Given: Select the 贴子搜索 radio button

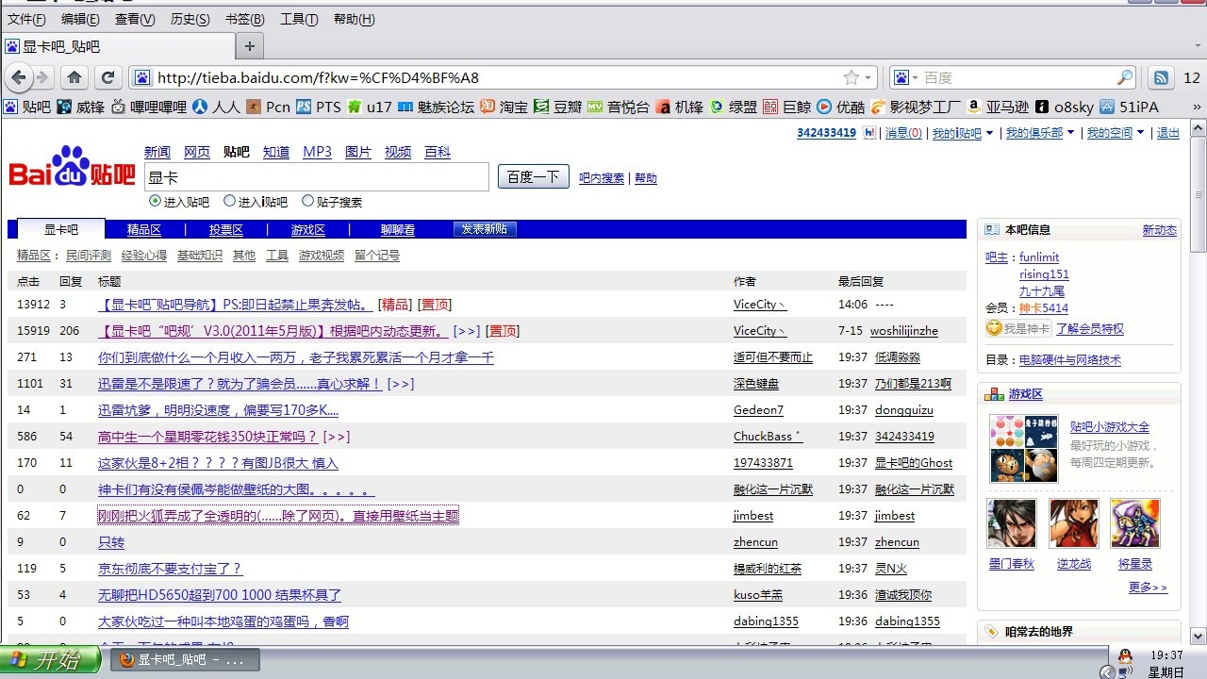Looking at the screenshot, I should point(307,200).
